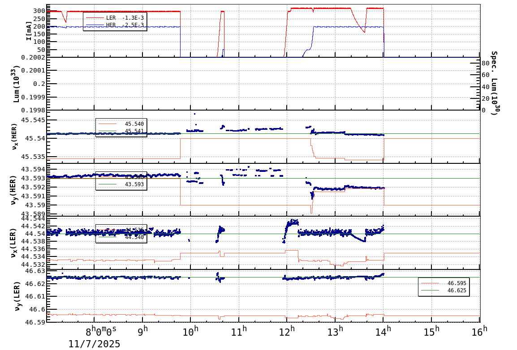Click the 0.1999 luminosity tick label

click(33, 97)
